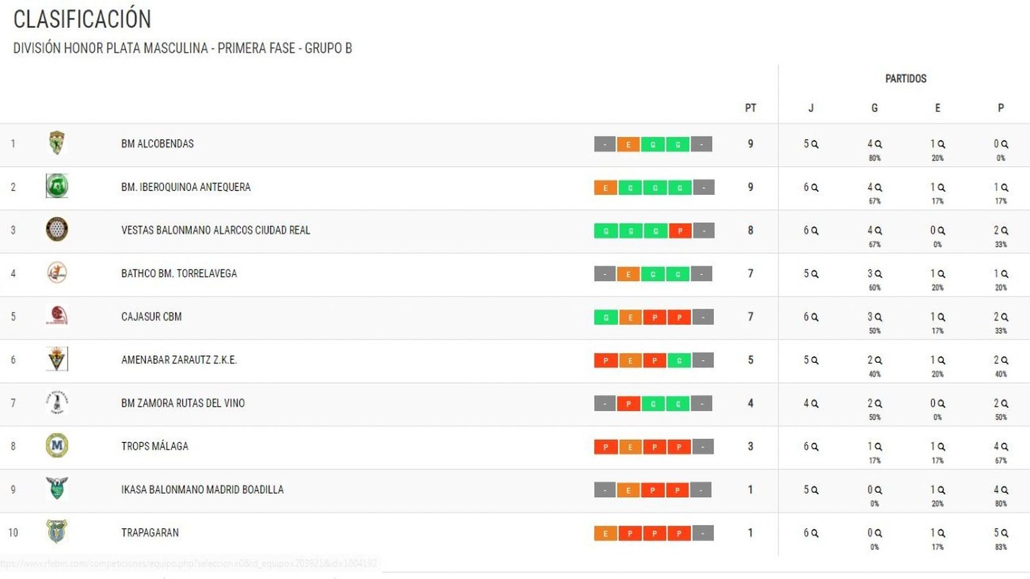Click the Iberoquinoa Antequera team logo
Viewport: 1030px width, 579px height.
point(57,186)
